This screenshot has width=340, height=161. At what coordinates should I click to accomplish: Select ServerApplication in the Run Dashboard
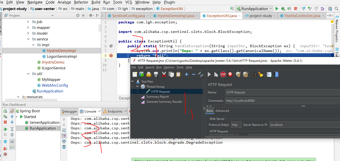(45, 123)
